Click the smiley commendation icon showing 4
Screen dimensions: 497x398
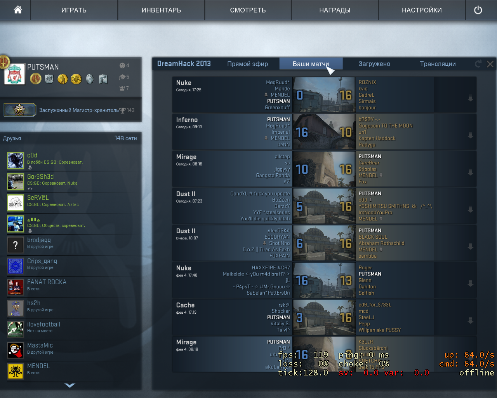pos(122,65)
